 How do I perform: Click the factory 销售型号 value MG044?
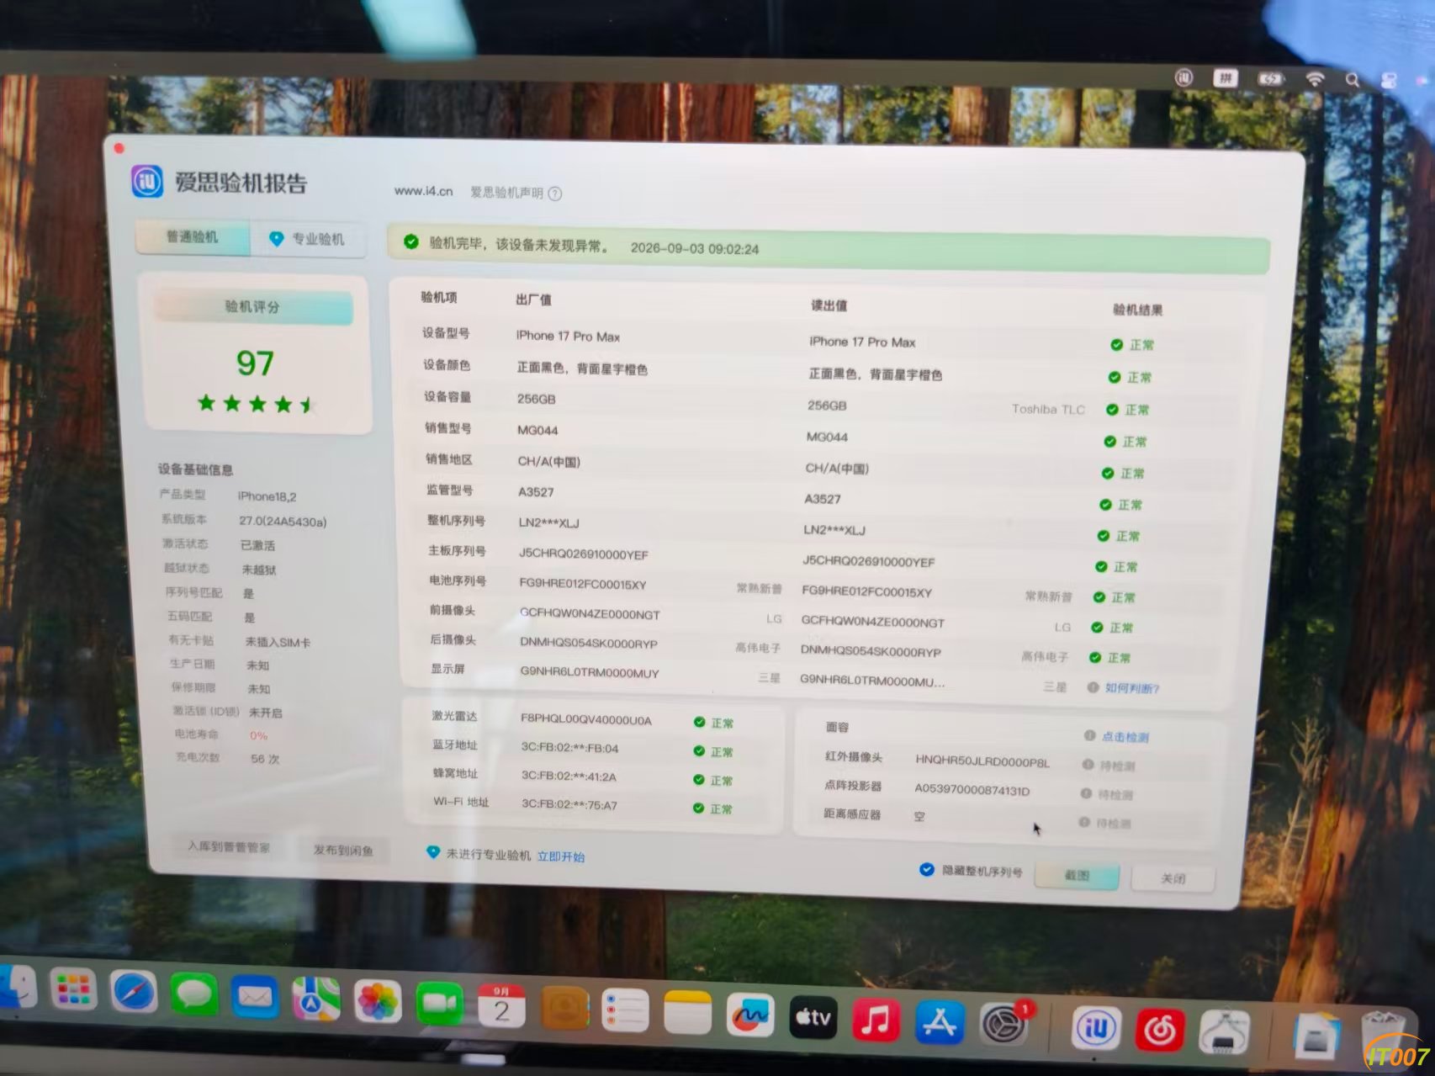click(537, 430)
